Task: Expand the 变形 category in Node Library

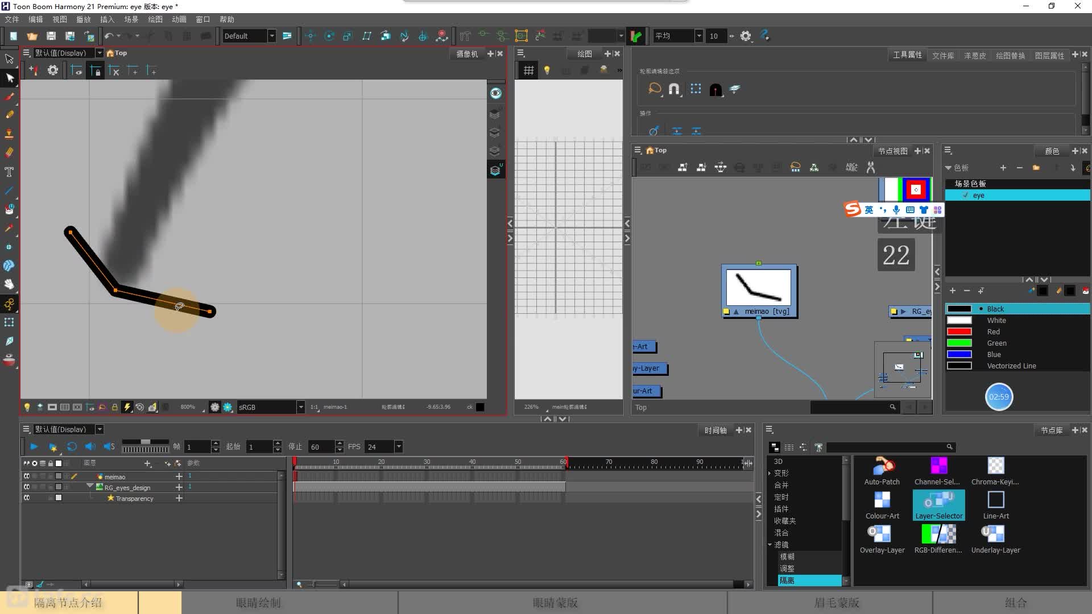Action: pos(770,473)
